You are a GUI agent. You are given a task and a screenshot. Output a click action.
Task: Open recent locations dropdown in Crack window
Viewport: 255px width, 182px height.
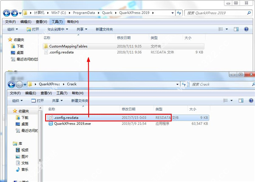[x=25, y=84]
